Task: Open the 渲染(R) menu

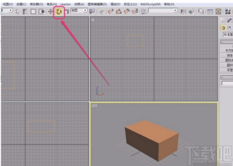Action: click(x=115, y=4)
